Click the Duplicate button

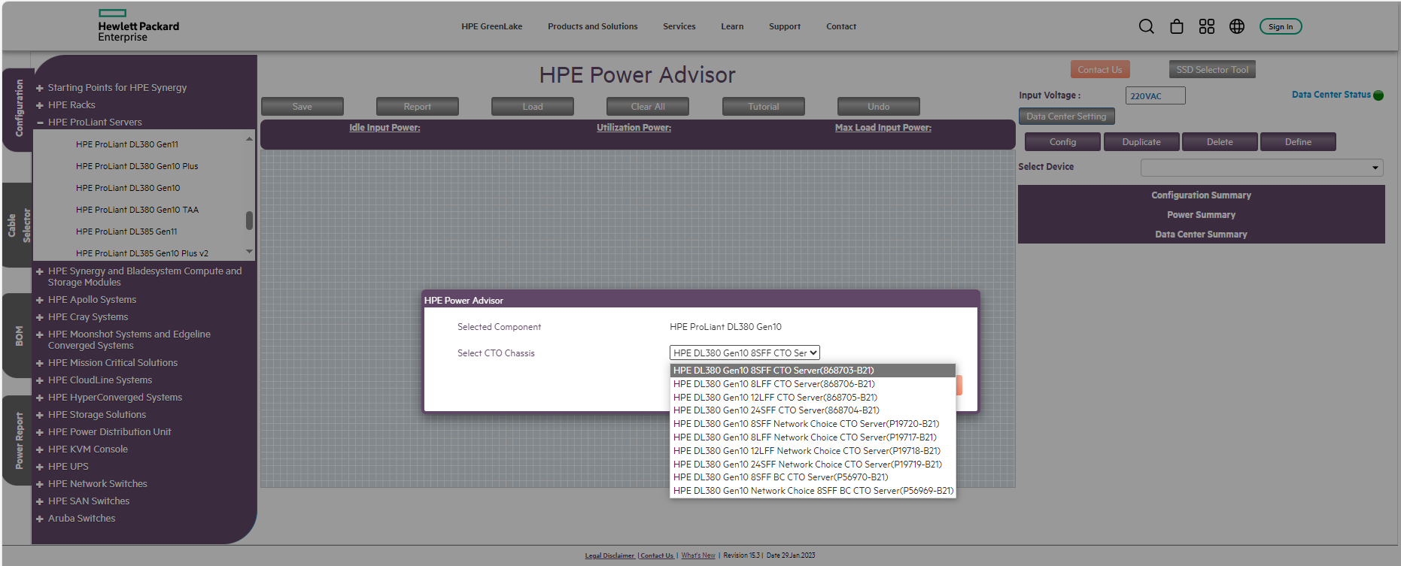pos(1141,142)
